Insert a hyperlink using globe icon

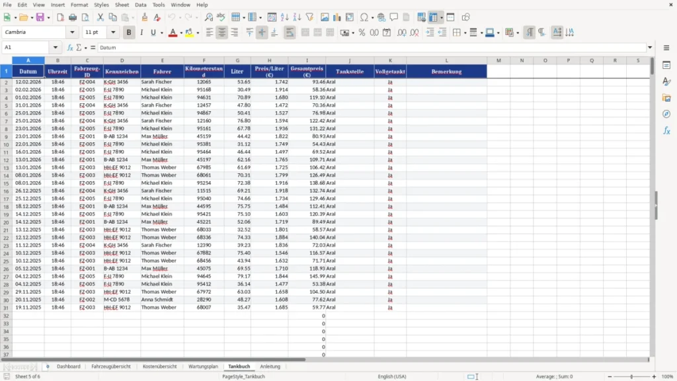(381, 17)
